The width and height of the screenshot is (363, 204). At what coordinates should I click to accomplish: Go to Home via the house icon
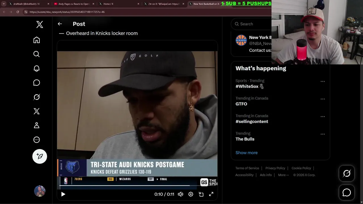point(37,40)
